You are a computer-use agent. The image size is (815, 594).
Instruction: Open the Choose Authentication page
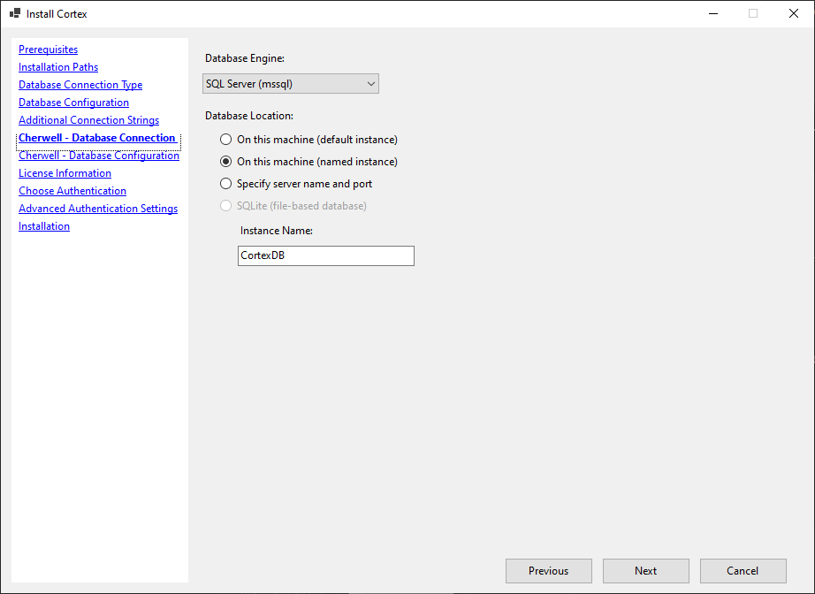[x=72, y=190]
